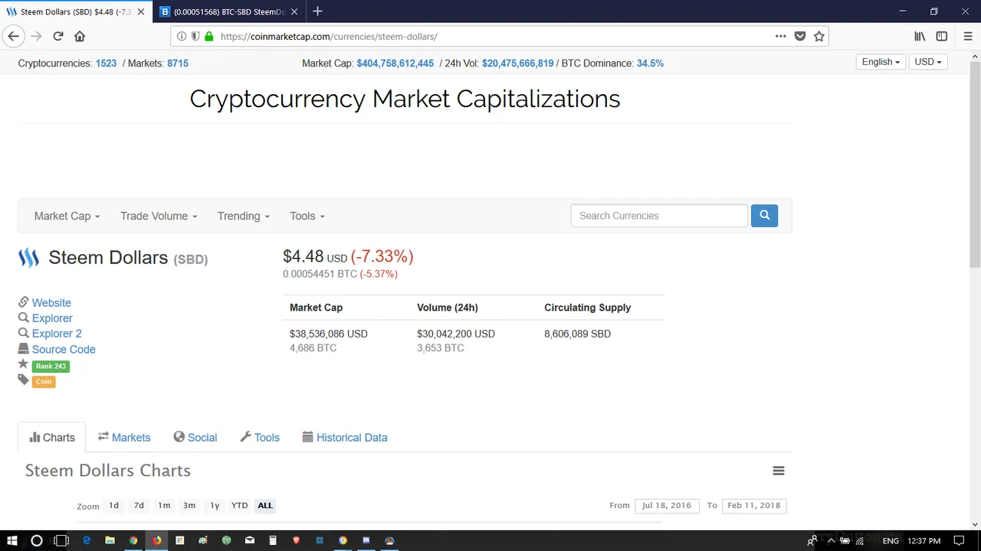Viewport: 981px width, 551px height.
Task: Click the Cryptocurrencies count 1523 link
Action: [106, 64]
